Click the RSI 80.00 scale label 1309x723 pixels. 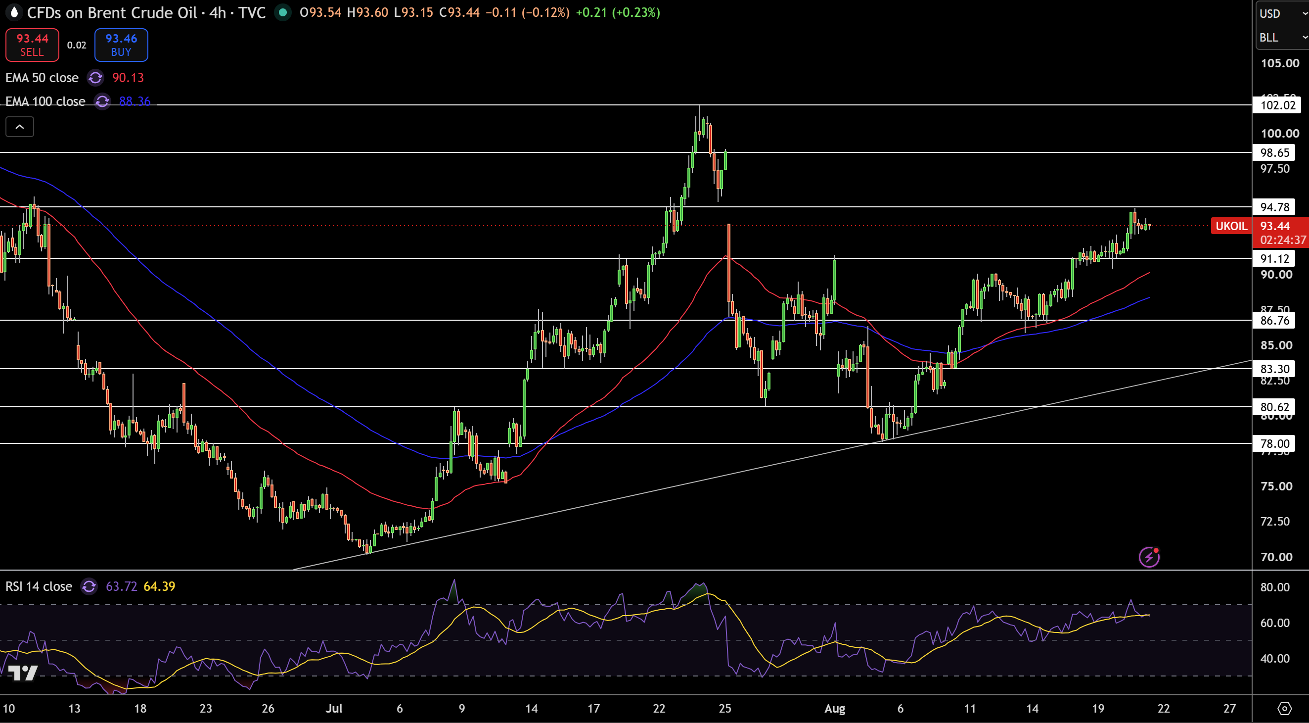1275,587
